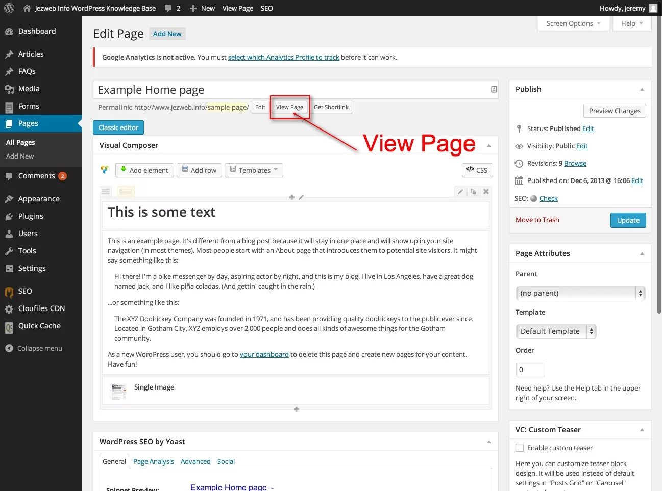Click the clone row icon
This screenshot has height=491, width=662.
pyautogui.click(x=473, y=191)
